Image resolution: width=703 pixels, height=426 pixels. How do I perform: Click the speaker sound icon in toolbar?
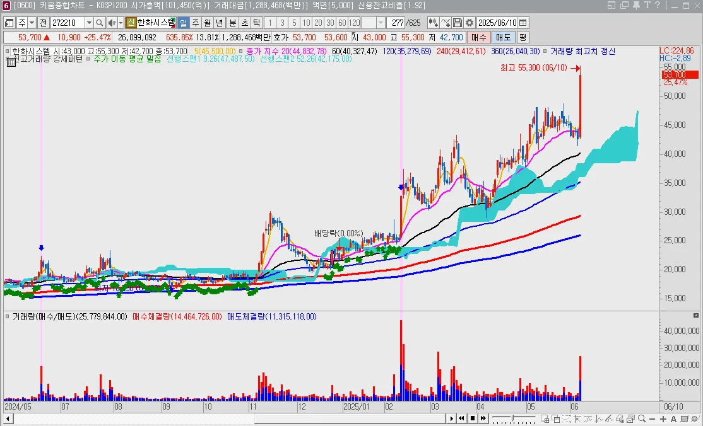pyautogui.click(x=110, y=23)
